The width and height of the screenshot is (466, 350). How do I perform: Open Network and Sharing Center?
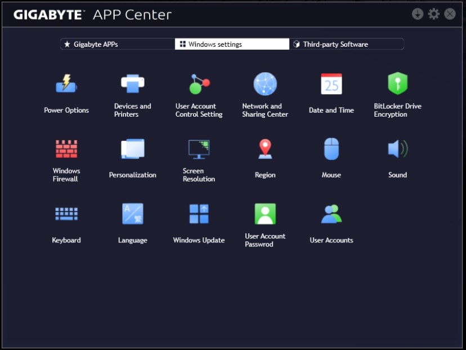click(265, 84)
